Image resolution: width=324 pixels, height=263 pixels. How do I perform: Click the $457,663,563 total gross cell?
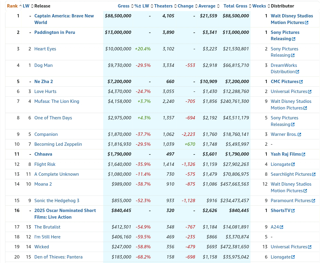pyautogui.click(x=235, y=184)
